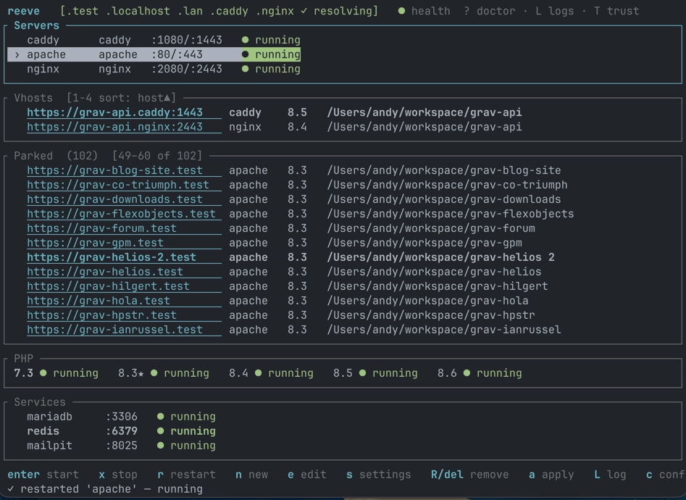Click the mailpit service status dot
Image resolution: width=686 pixels, height=500 pixels.
(161, 445)
